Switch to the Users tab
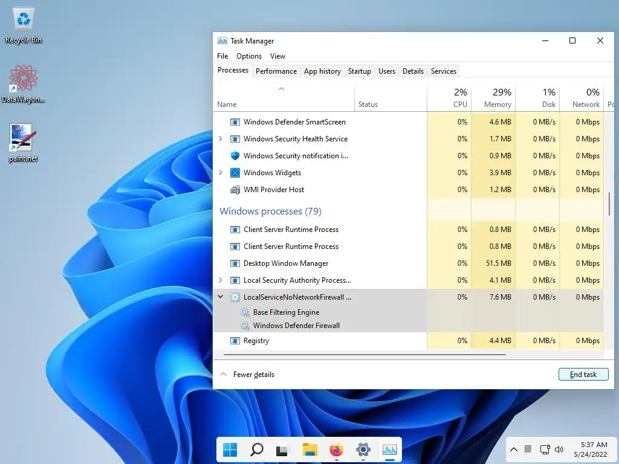 tap(386, 71)
